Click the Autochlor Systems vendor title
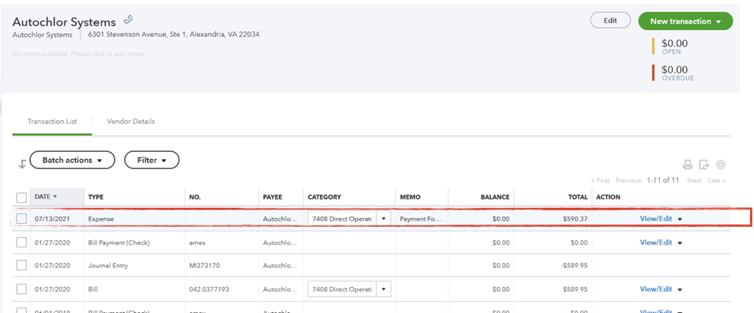The height and width of the screenshot is (313, 754). pyautogui.click(x=64, y=21)
